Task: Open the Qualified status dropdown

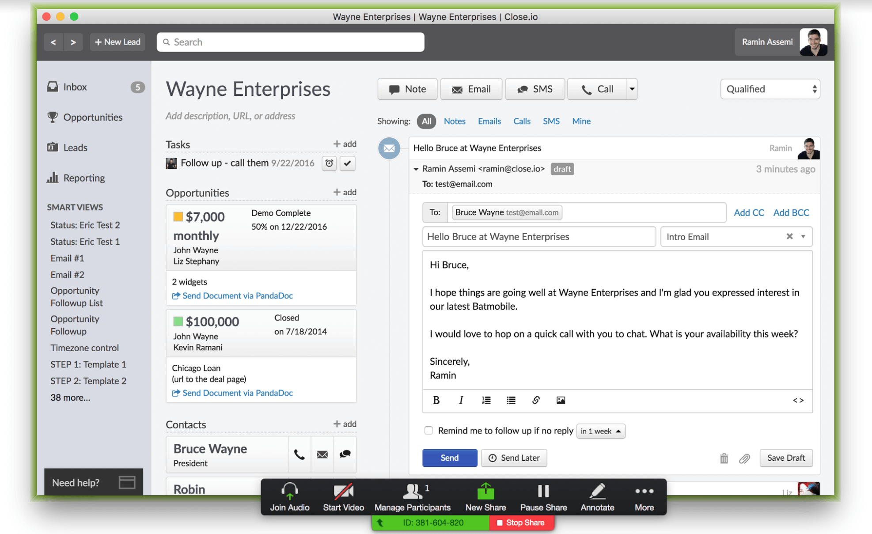Action: pyautogui.click(x=770, y=89)
